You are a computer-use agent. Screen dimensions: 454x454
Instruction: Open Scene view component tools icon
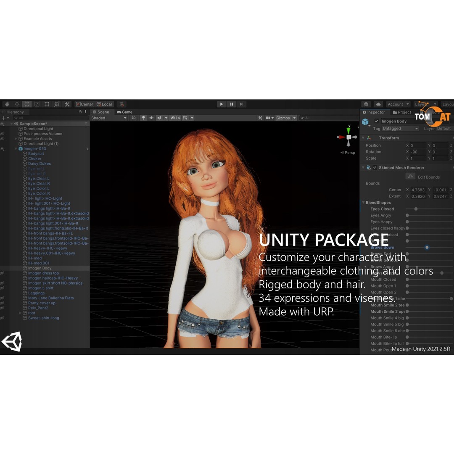point(260,118)
